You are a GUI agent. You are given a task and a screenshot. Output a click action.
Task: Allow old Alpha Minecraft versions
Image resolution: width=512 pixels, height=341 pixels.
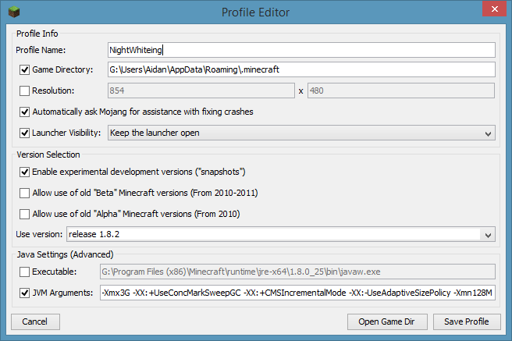[x=25, y=214]
